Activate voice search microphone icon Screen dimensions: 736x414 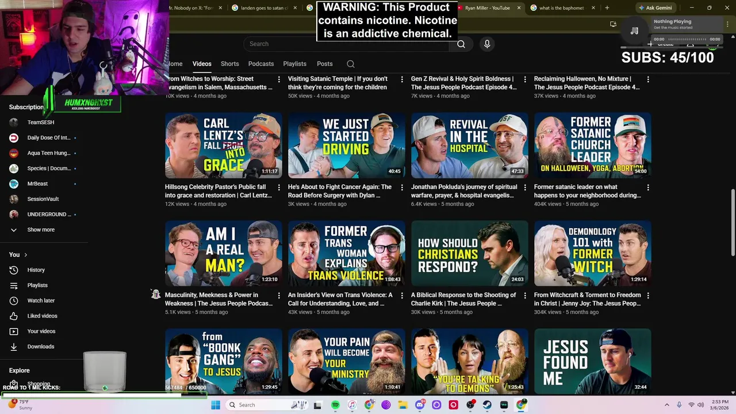[487, 44]
